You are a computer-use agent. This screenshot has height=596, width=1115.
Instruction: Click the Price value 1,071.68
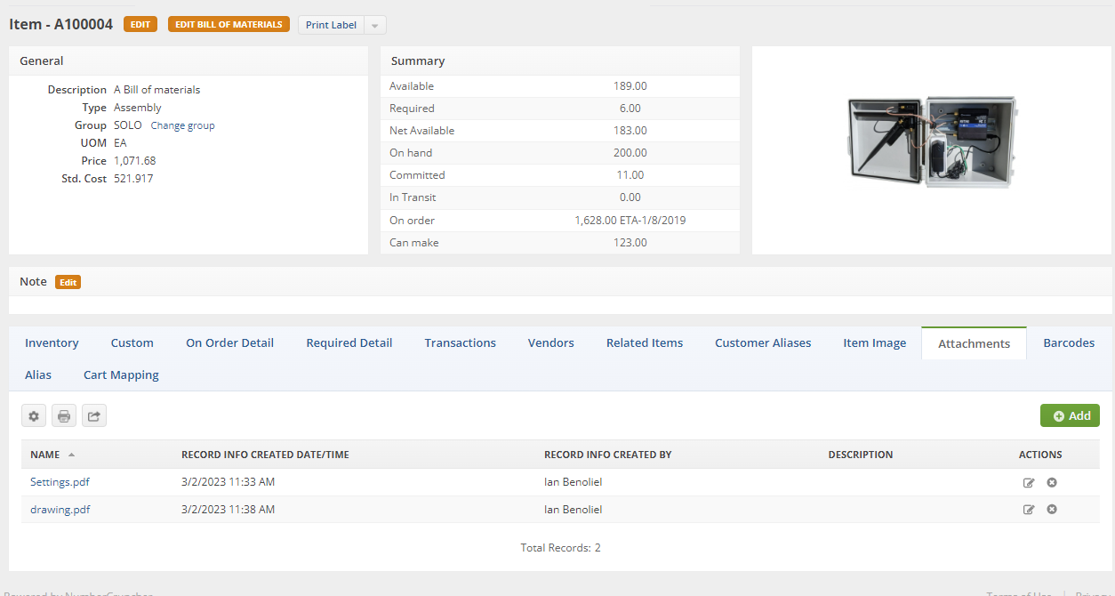click(x=134, y=161)
